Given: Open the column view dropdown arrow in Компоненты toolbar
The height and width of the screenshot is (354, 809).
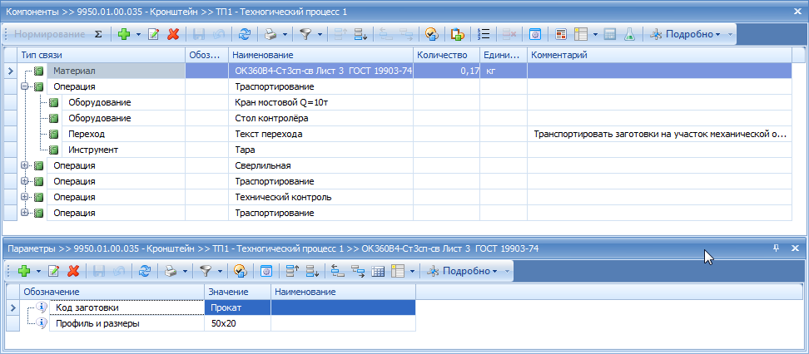Looking at the screenshot, I should pyautogui.click(x=595, y=35).
